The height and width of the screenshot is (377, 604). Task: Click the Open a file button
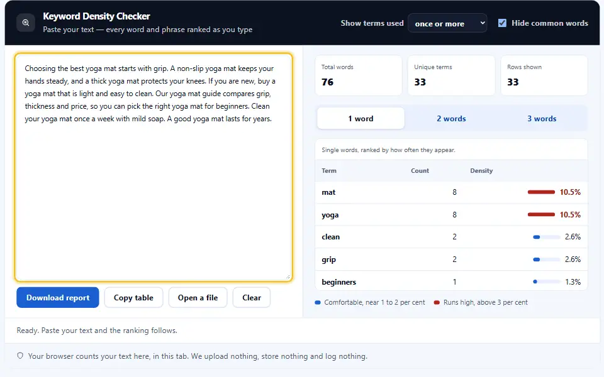coord(198,297)
